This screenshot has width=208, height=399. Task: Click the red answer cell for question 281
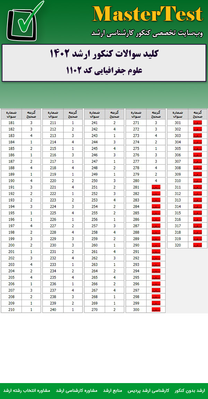156,187
